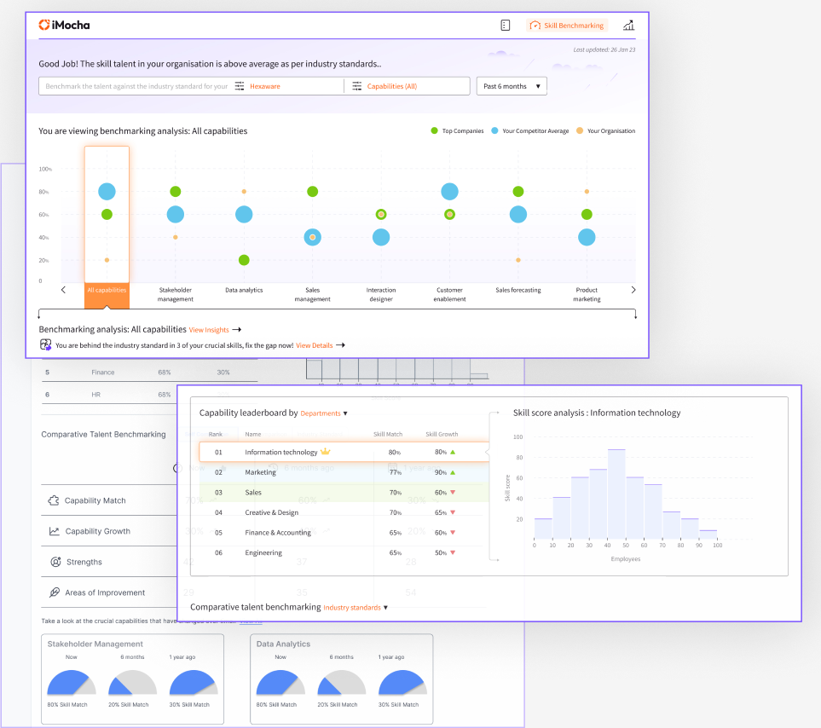Select the Finance & Accounting leaderboard row
The height and width of the screenshot is (728, 821).
click(340, 533)
